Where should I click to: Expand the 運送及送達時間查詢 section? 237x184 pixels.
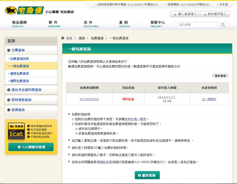(x=9, y=90)
